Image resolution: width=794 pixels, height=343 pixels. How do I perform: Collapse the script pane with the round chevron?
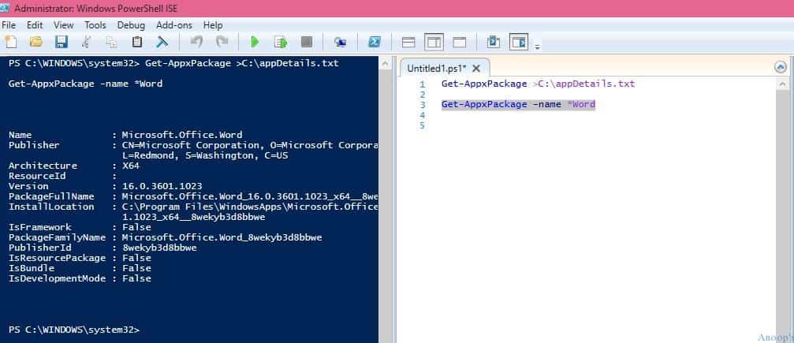click(781, 67)
